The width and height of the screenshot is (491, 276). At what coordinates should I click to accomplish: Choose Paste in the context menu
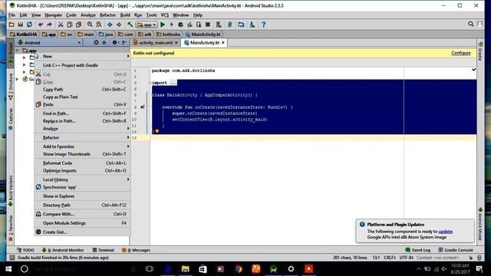(82, 104)
